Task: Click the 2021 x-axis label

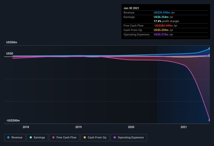Action: click(x=184, y=127)
